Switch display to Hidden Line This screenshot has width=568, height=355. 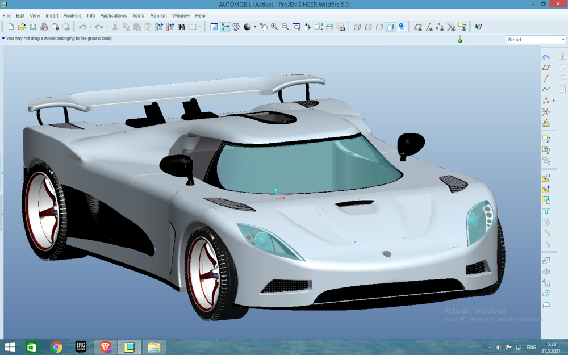pyautogui.click(x=369, y=27)
